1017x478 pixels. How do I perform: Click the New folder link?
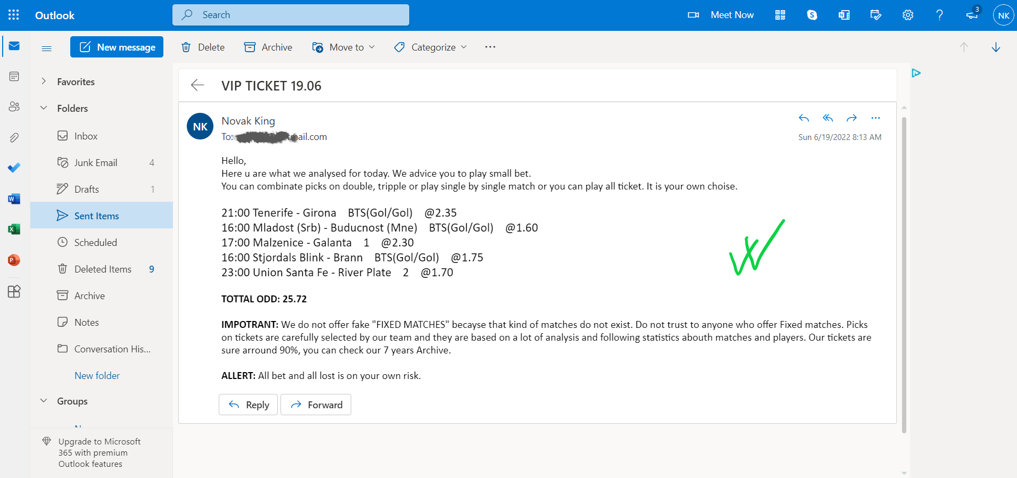click(x=97, y=375)
